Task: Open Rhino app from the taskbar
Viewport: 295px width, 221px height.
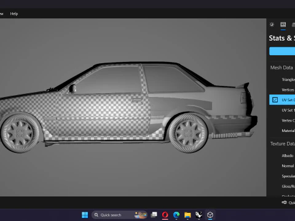Action: (x=199, y=215)
